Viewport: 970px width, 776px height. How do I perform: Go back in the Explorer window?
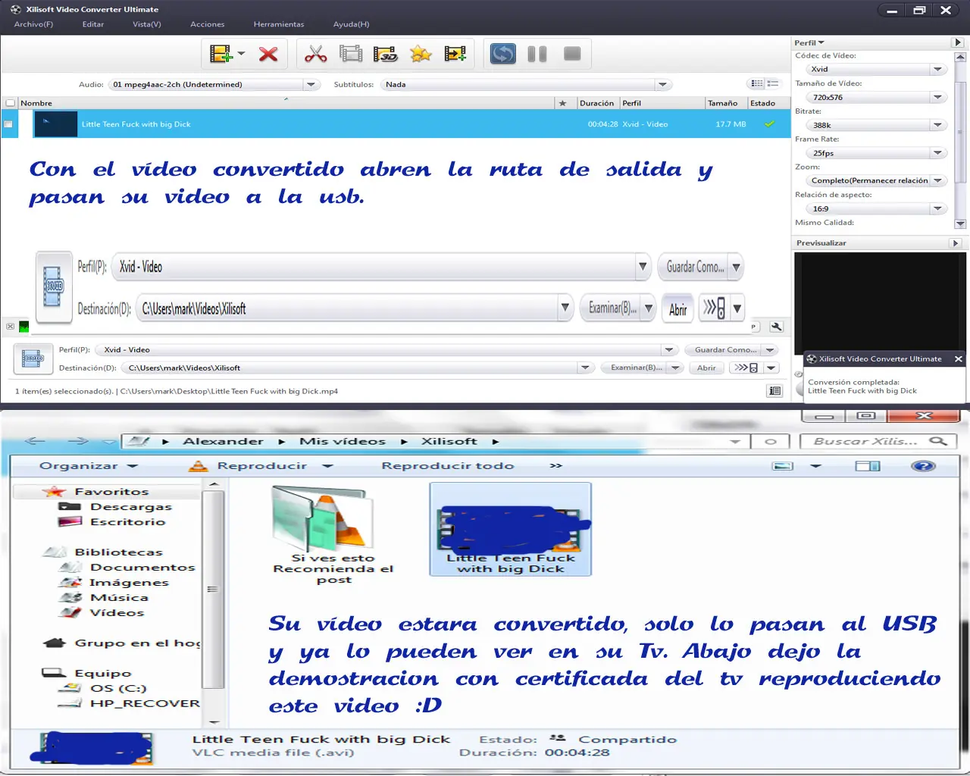[x=35, y=441]
